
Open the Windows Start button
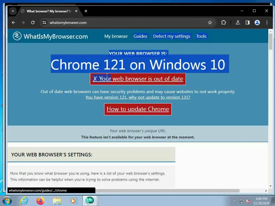[7, 201]
